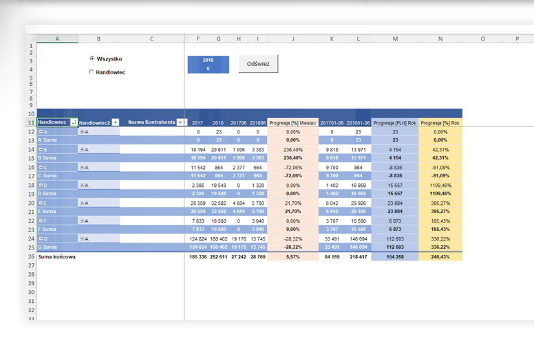Select the Handlowiec radio option
The width and height of the screenshot is (534, 345).
coord(92,72)
